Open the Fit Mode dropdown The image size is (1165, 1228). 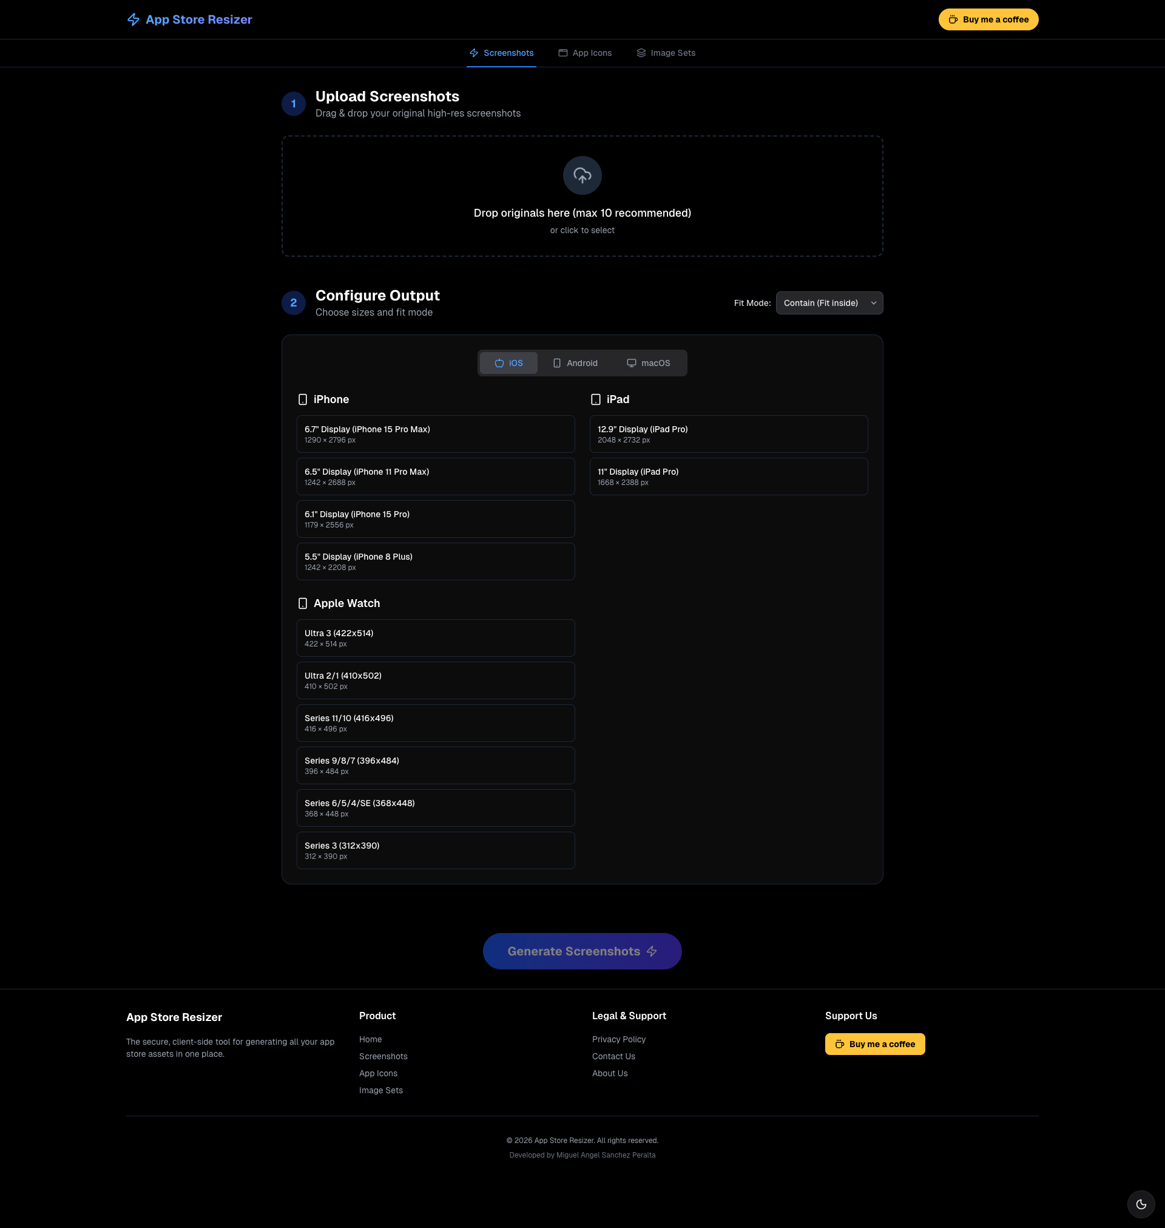[829, 302]
